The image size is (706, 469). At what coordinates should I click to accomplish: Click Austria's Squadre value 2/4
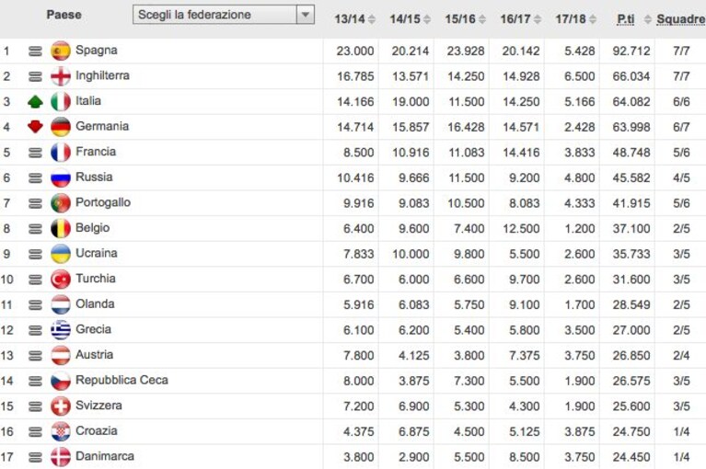681,356
